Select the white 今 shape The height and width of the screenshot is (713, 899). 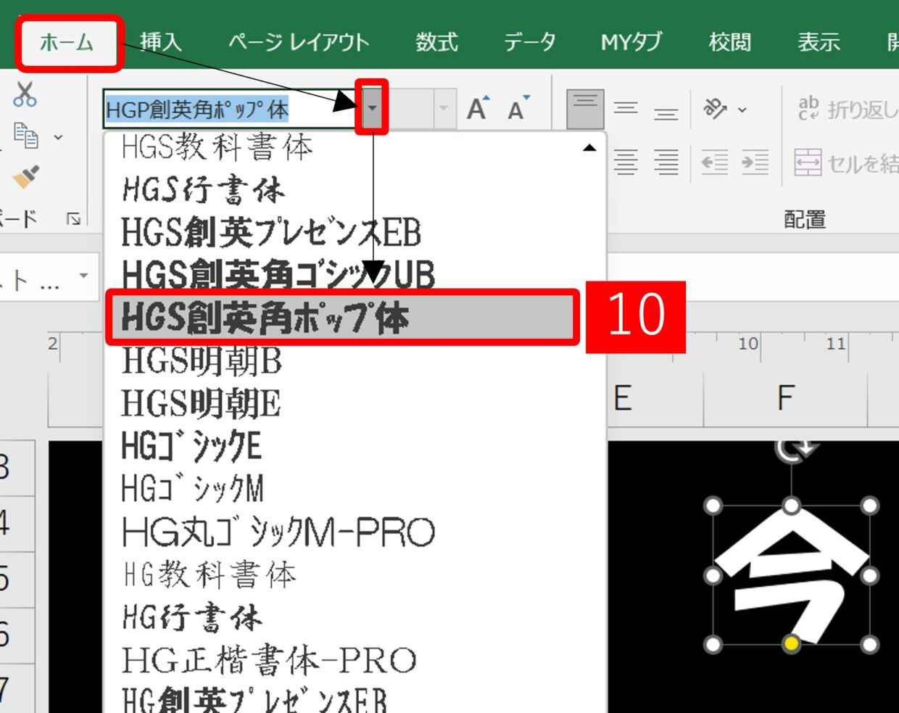[x=792, y=574]
